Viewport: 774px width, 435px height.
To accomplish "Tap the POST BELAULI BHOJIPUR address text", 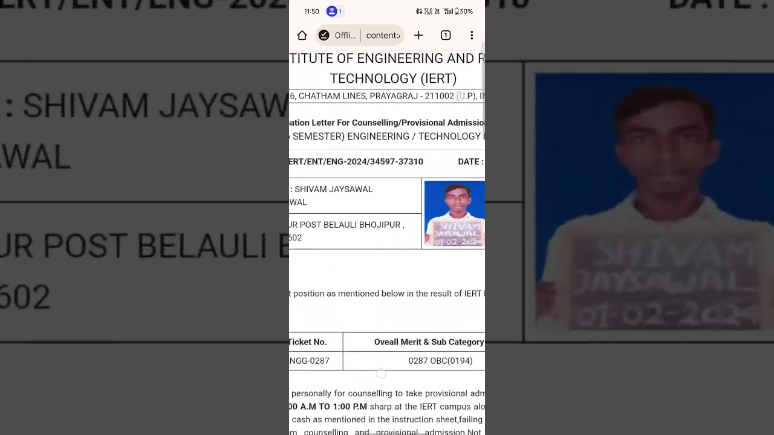I will pyautogui.click(x=346, y=225).
